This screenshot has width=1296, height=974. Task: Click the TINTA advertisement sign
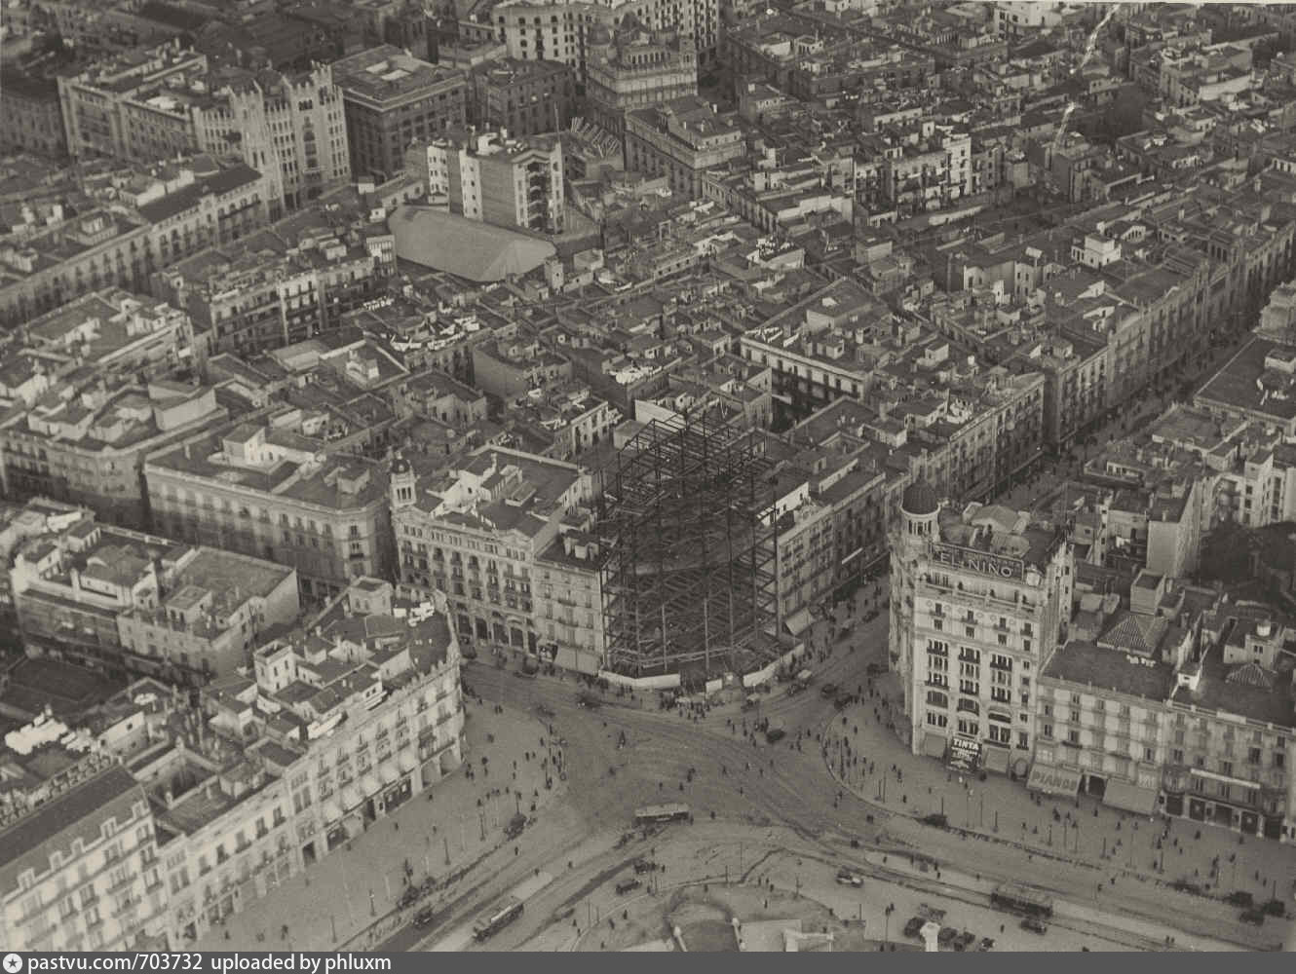pyautogui.click(x=966, y=747)
